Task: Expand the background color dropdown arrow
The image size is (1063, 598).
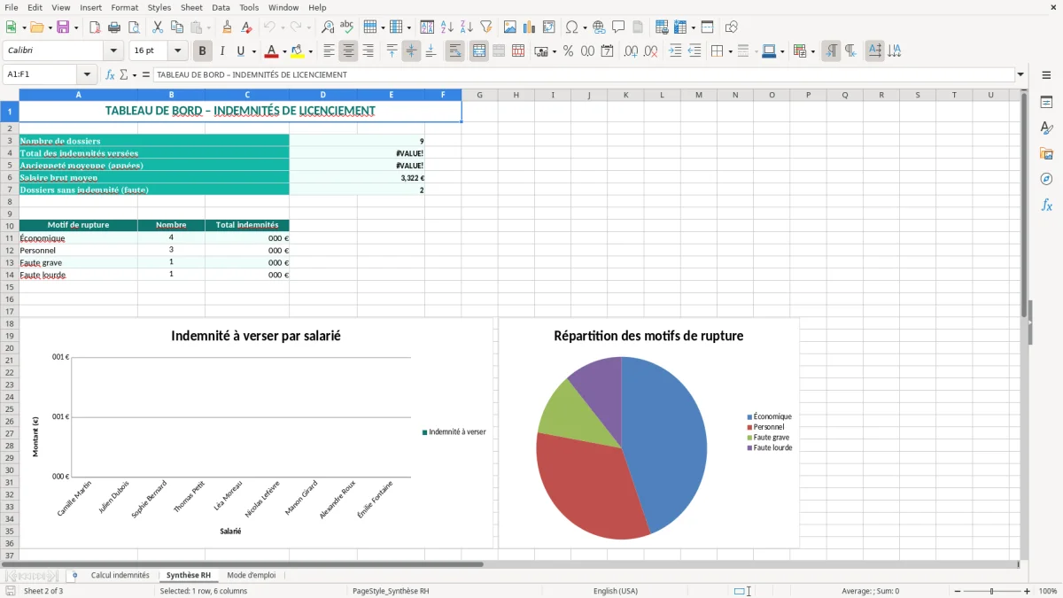Action: (x=310, y=51)
